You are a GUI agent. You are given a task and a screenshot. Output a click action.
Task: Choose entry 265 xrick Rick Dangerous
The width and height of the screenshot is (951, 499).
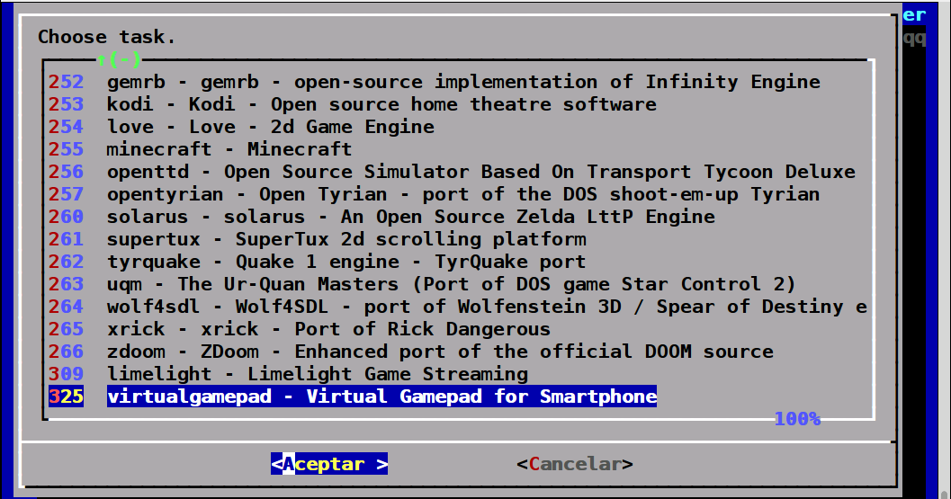(x=300, y=329)
